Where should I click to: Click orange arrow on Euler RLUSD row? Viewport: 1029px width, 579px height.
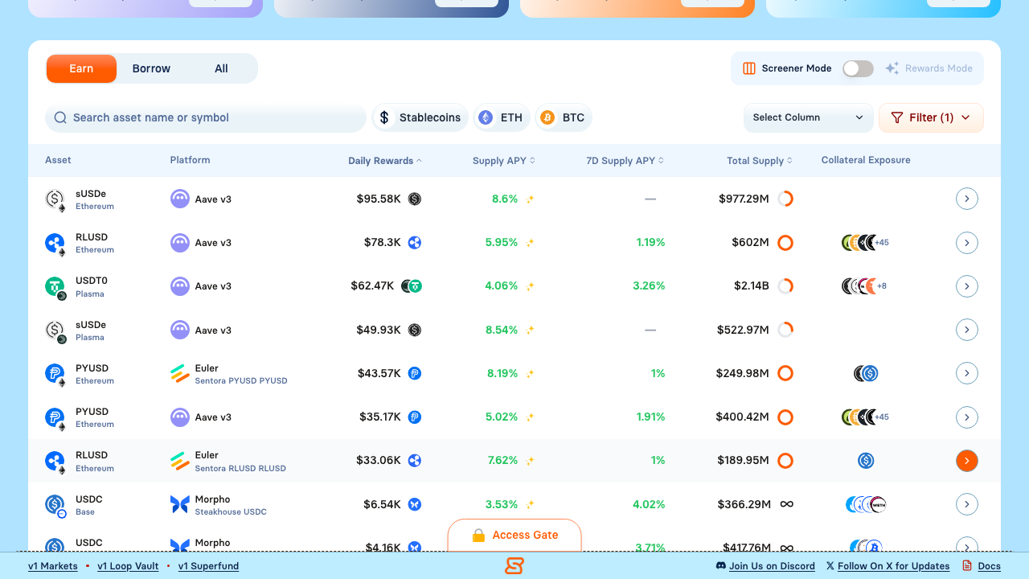click(x=966, y=461)
